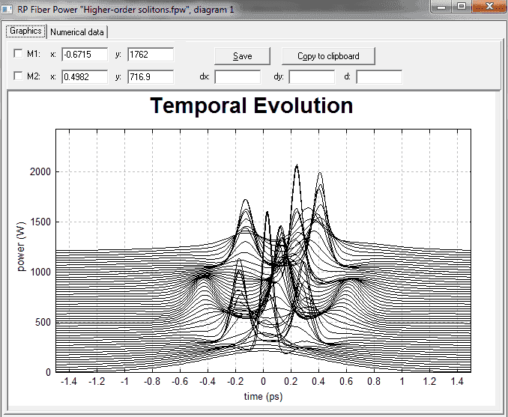The height and width of the screenshot is (417, 508).
Task: Click the app icon in title bar
Action: tap(7, 9)
